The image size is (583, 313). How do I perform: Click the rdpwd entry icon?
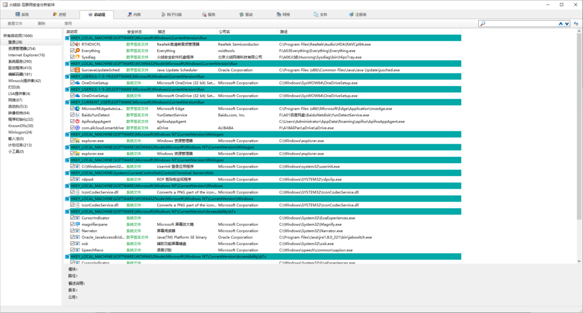pos(77,180)
